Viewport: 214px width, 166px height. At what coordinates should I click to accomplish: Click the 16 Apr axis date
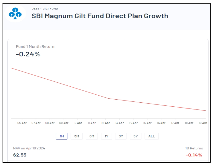[x=161, y=123]
